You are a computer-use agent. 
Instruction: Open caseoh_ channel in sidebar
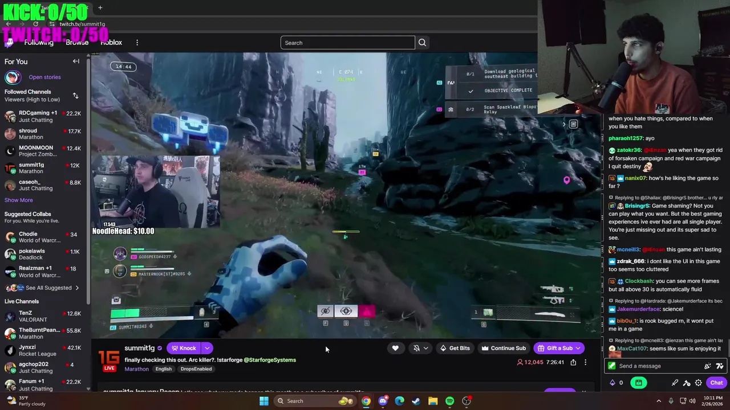point(44,185)
